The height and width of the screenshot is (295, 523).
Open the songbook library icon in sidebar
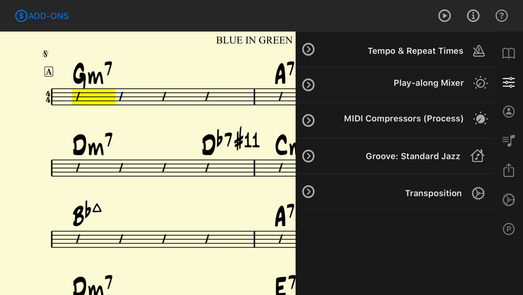509,53
